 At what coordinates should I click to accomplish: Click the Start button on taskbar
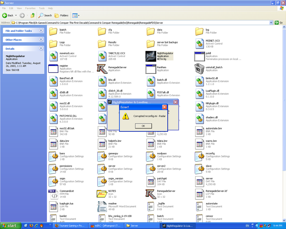[x=9, y=226]
